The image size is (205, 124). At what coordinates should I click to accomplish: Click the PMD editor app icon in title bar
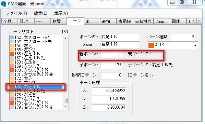3,4
